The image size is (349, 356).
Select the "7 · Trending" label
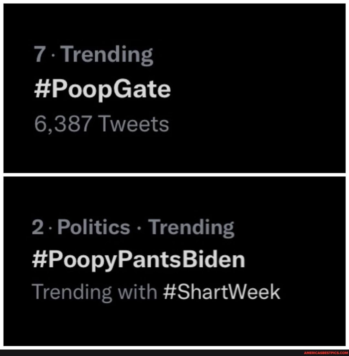pyautogui.click(x=93, y=54)
